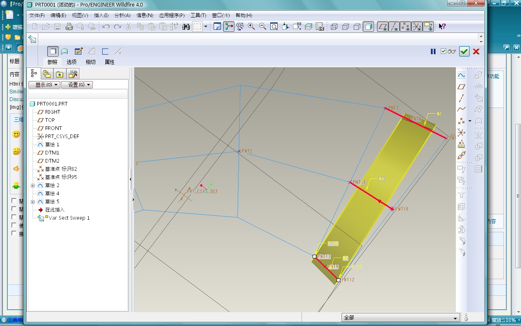Toggle datum points display
Viewport: 521px width, 326px height.
(x=405, y=27)
